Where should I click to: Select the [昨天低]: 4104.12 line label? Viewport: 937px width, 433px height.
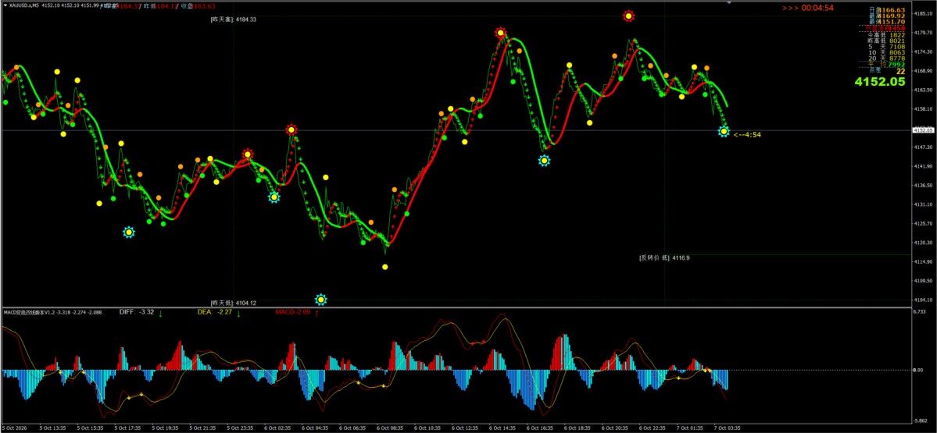pyautogui.click(x=234, y=303)
